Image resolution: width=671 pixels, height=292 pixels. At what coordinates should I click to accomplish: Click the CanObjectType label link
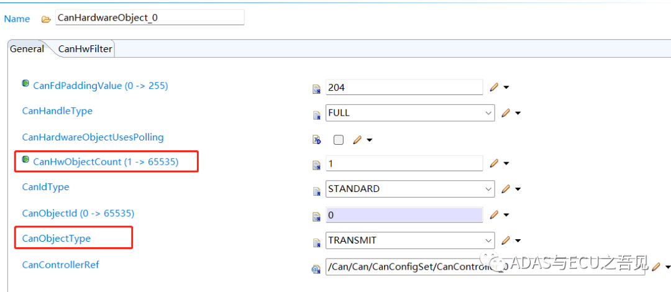[x=56, y=238]
